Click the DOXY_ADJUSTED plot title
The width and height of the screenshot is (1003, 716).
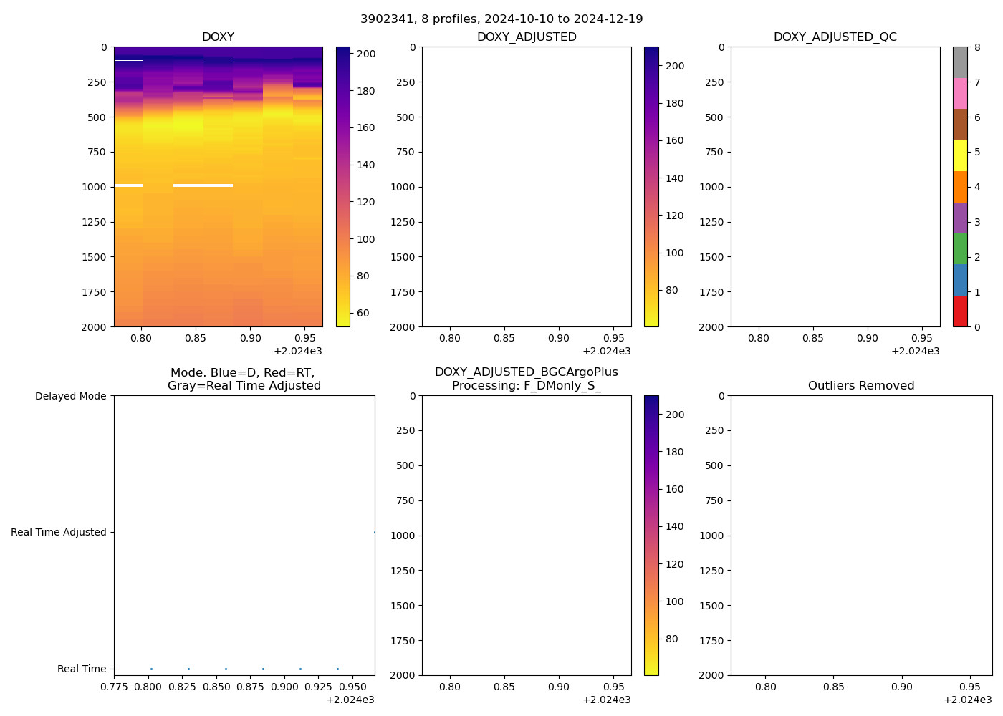click(x=527, y=37)
